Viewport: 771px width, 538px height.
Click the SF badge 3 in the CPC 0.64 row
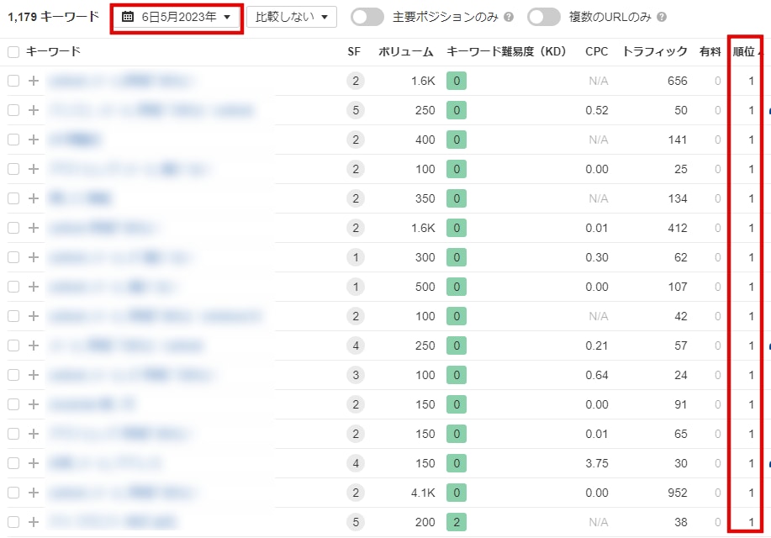356,375
